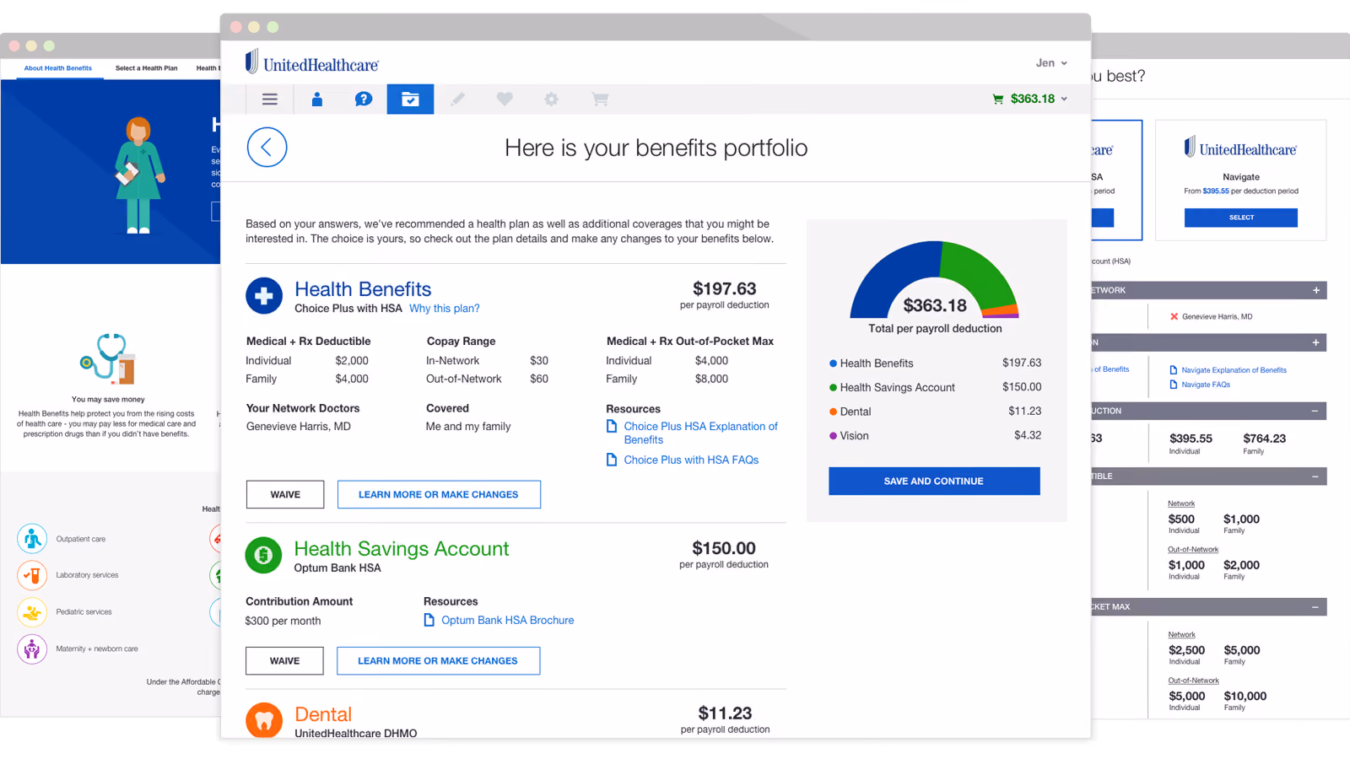Click the Dental section heading
The width and height of the screenshot is (1350, 759).
(x=323, y=714)
